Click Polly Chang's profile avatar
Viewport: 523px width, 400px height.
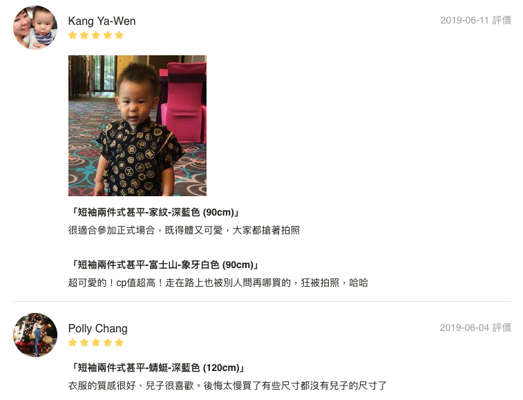(35, 335)
